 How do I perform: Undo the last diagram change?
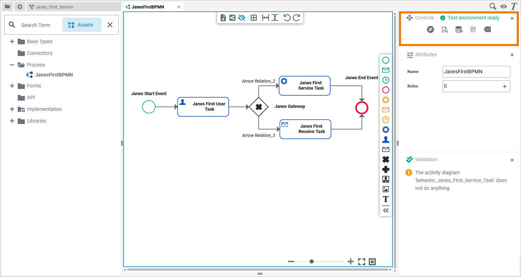click(287, 18)
